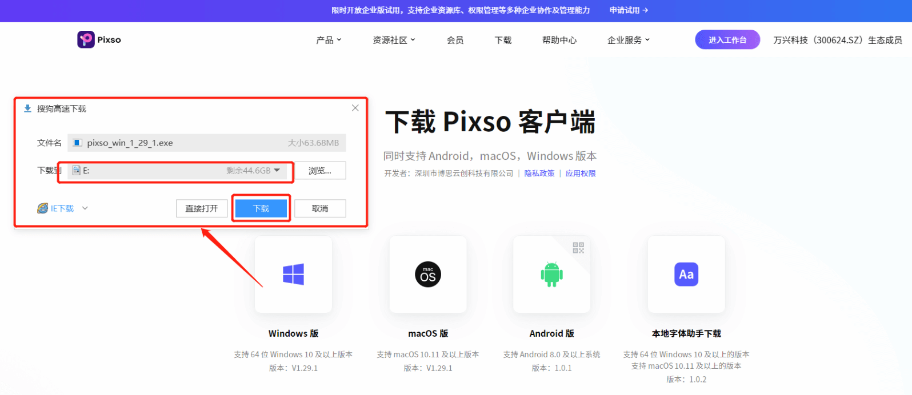912x395 pixels.
Task: Click 万兴科技 (300624.SZ) 生态成员 link
Action: [838, 40]
